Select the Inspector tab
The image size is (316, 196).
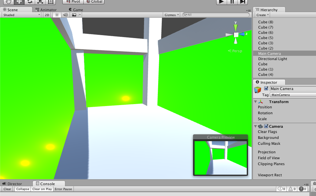(x=269, y=82)
